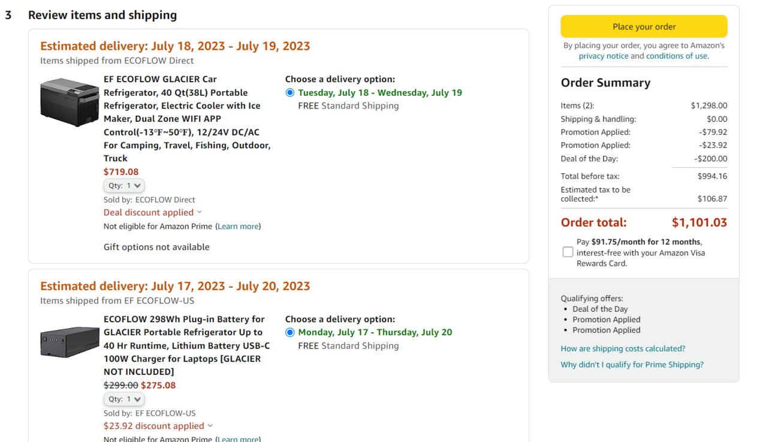This screenshot has width=766, height=442.
Task: Check the Pay $91.75/month for 12 months box
Action: point(568,252)
